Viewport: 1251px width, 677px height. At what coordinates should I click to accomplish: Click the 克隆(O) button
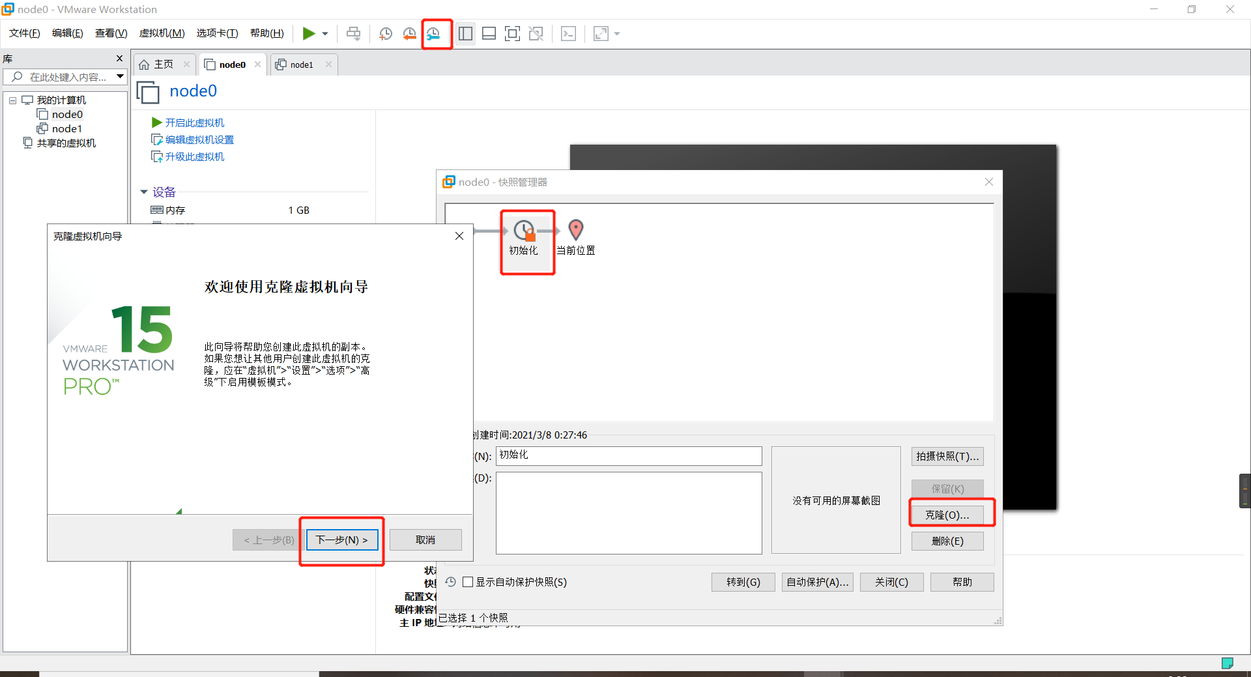coord(948,514)
